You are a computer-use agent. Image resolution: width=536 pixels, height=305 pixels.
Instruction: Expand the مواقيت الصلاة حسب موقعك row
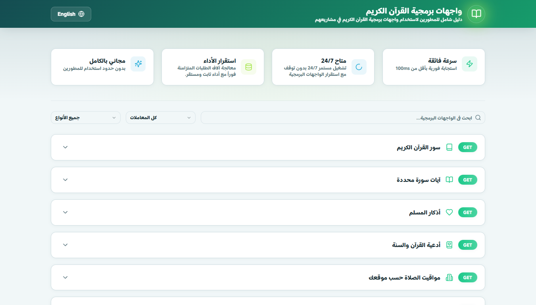click(65, 277)
